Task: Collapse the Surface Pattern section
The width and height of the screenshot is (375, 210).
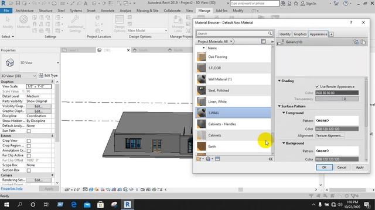Action: 279,106
